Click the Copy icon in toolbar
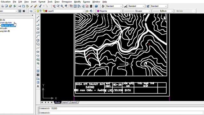The width and height of the screenshot is (204, 115). click(x=23, y=6)
